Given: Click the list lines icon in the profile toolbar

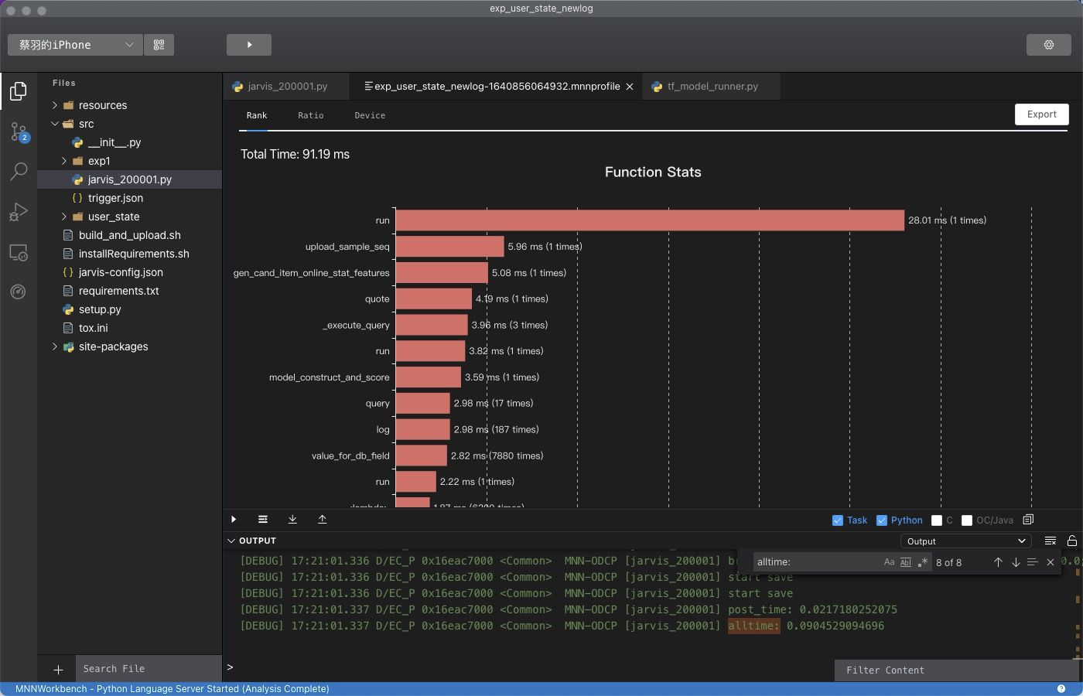Looking at the screenshot, I should [263, 520].
